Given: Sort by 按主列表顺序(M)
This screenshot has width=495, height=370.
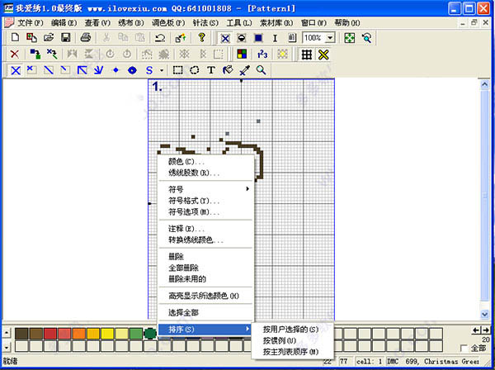Looking at the screenshot, I should point(291,352).
